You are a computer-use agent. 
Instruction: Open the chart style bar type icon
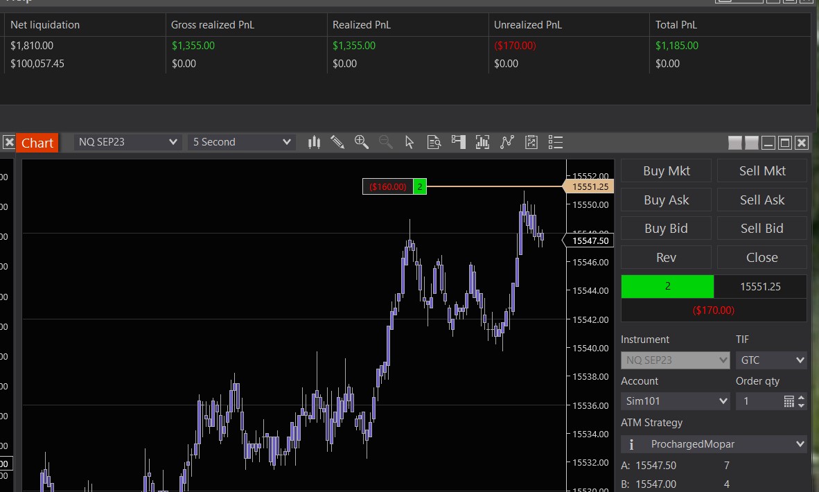(314, 142)
